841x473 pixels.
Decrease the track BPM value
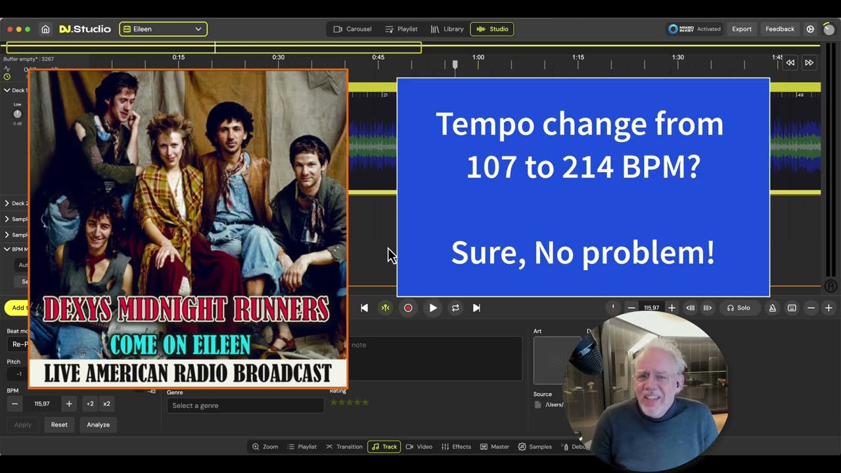point(14,403)
